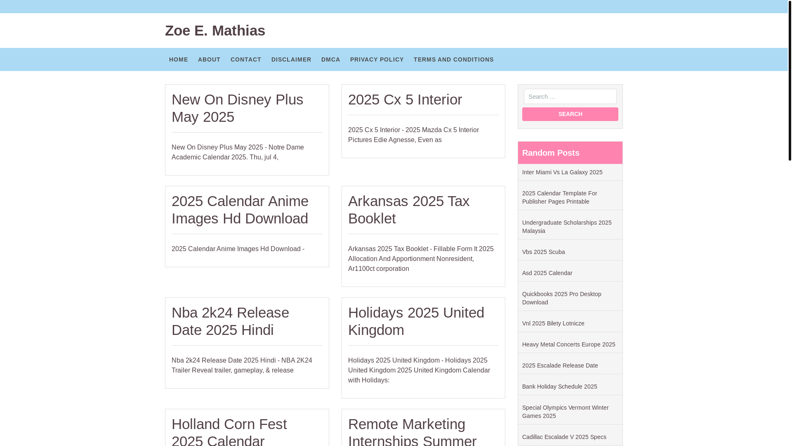Click the Disney Plus post excerpt about Notre Dame

pyautogui.click(x=238, y=152)
